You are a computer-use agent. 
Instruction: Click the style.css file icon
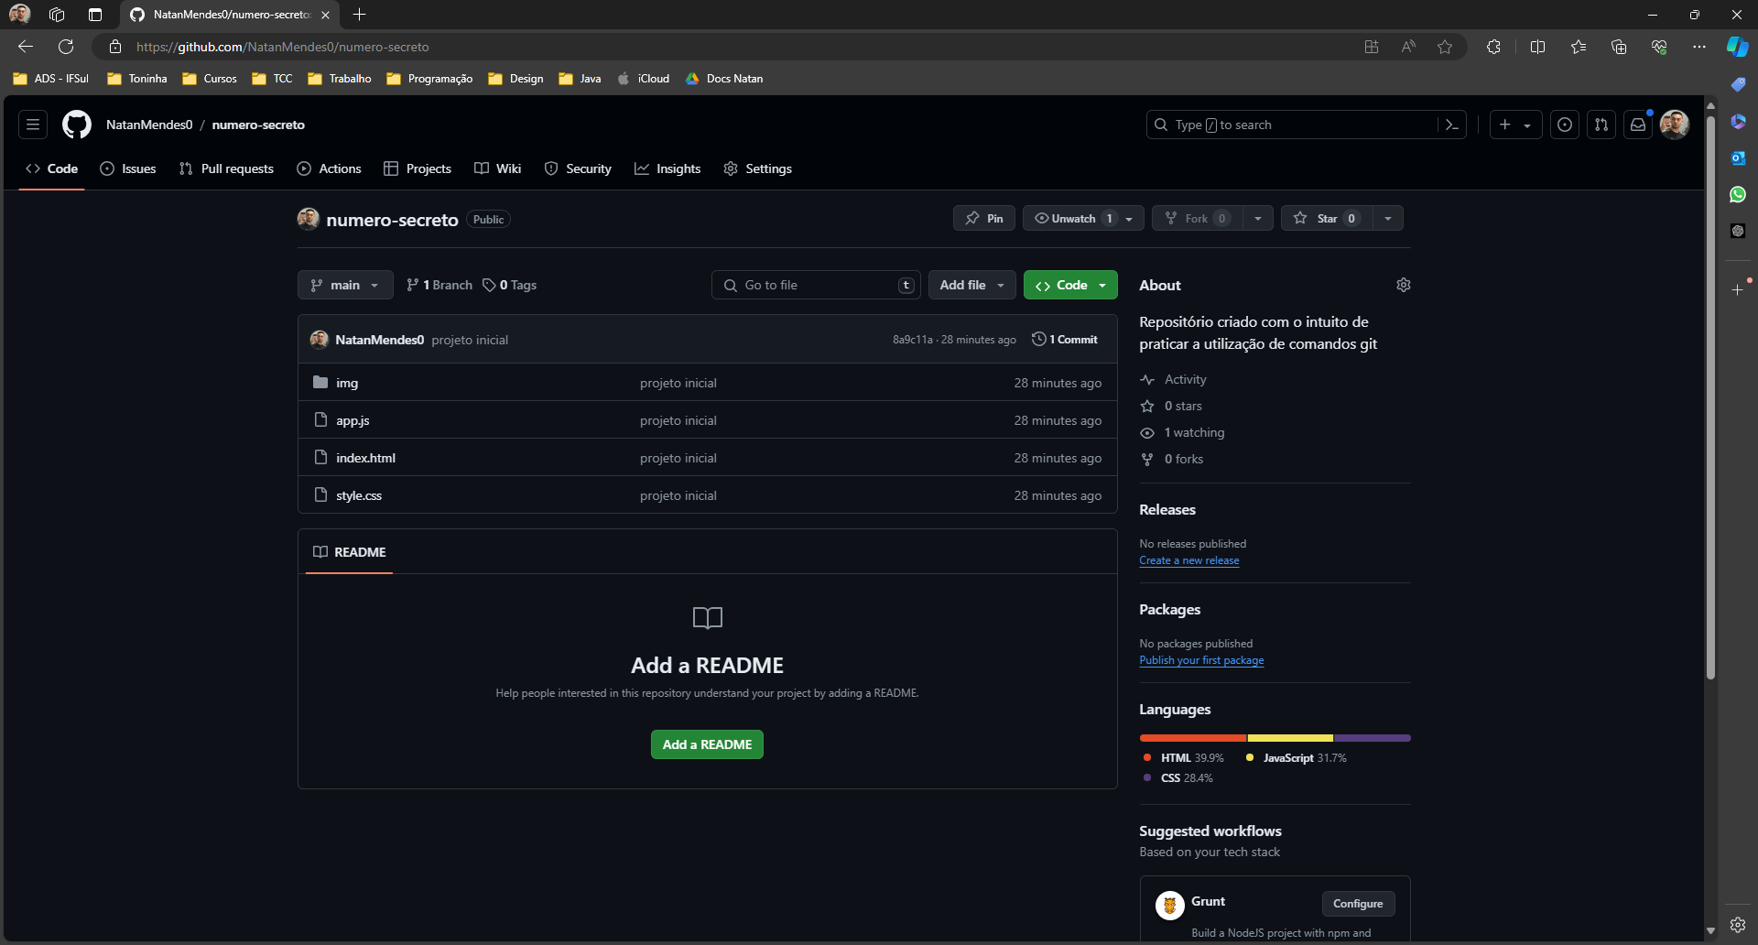(x=320, y=494)
